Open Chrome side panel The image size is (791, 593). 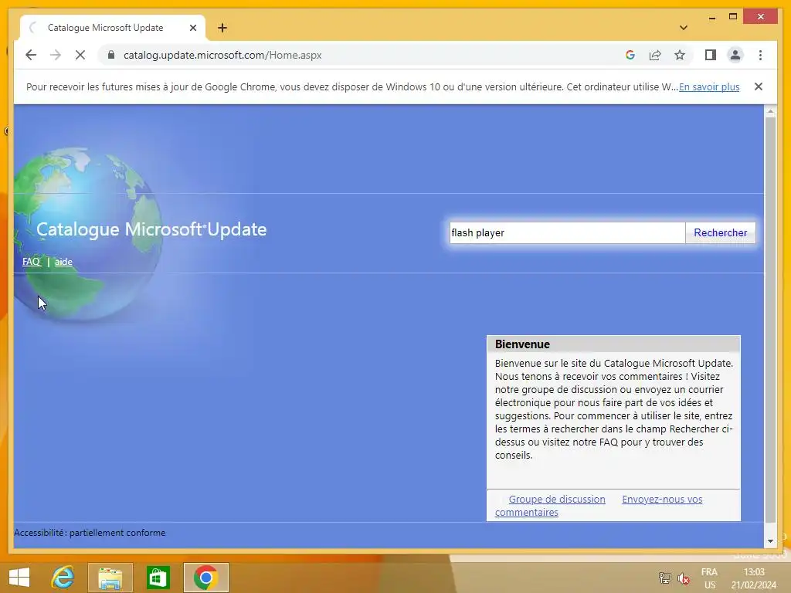pyautogui.click(x=711, y=55)
